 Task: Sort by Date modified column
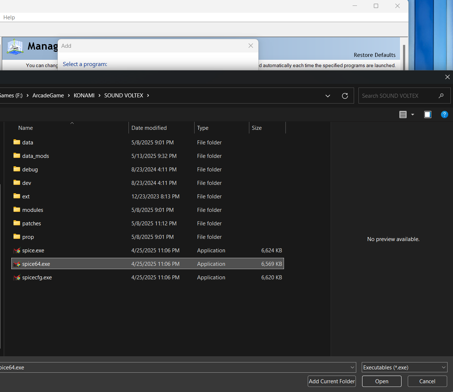tap(149, 128)
